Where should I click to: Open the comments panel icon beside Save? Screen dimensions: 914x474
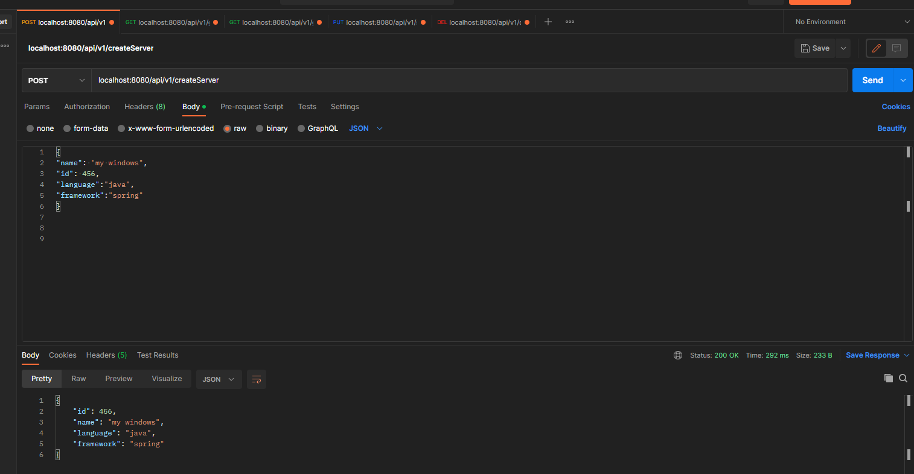click(896, 48)
